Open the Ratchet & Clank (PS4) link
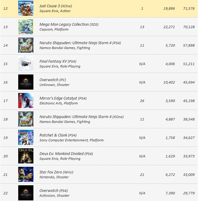Image resolution: width=198 pixels, height=201 pixels. point(58,135)
